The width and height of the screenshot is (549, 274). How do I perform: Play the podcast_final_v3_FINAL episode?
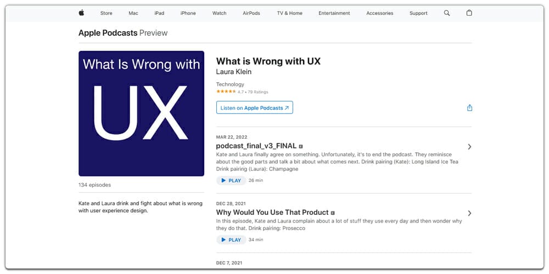[x=231, y=180]
